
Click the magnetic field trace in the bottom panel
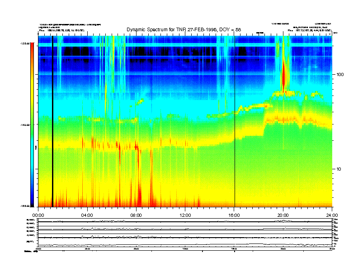click(185, 244)
